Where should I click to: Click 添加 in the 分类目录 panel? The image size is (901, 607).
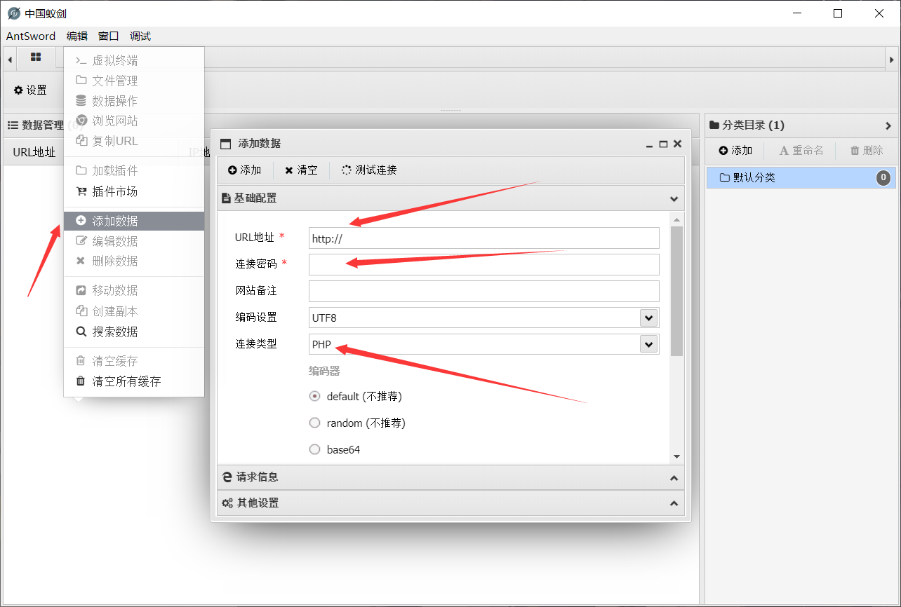click(735, 150)
